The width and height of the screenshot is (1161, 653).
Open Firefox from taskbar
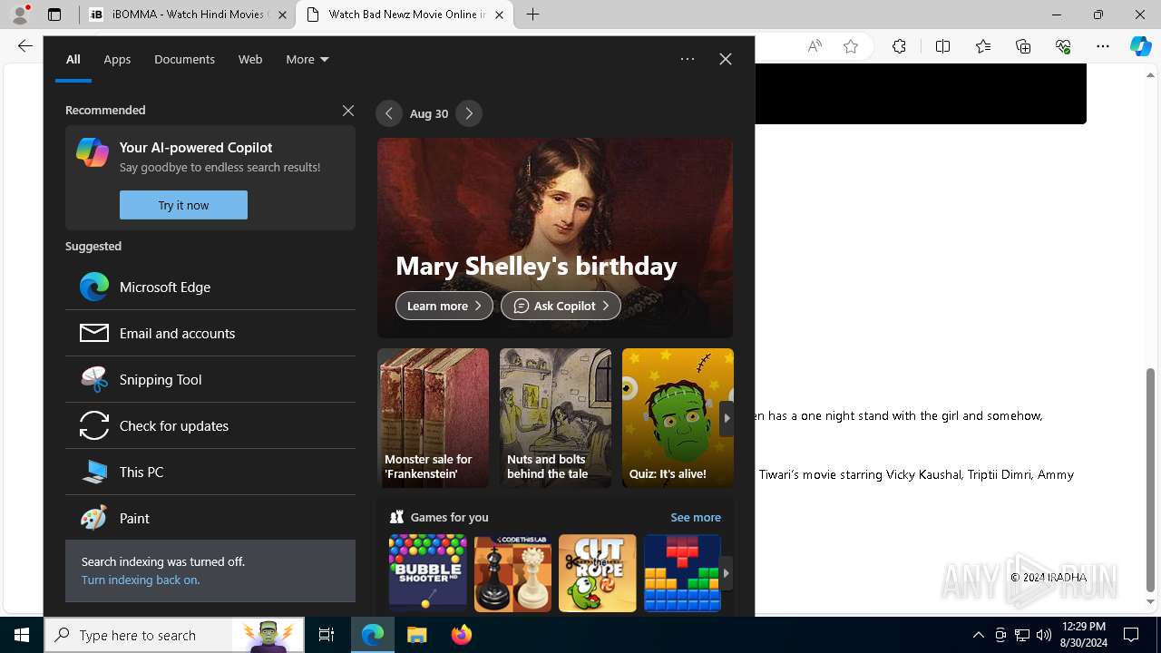[462, 635]
